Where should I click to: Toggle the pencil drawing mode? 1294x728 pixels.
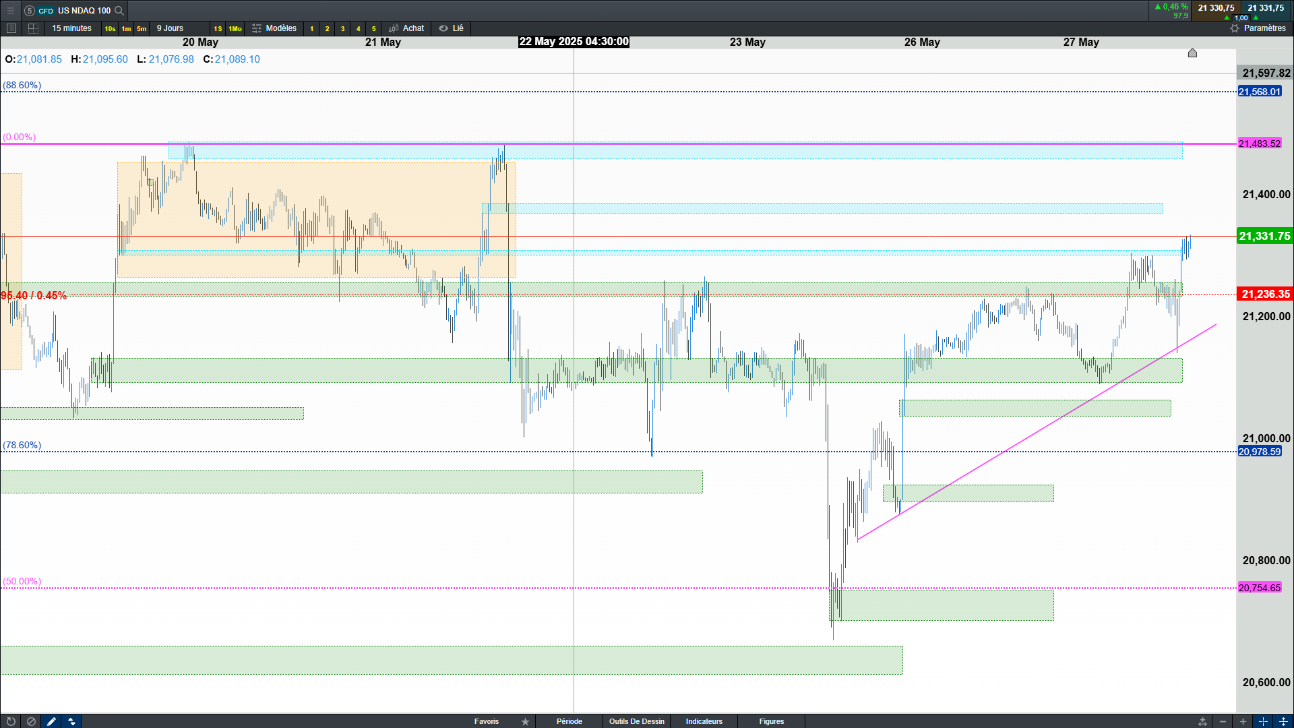point(51,721)
